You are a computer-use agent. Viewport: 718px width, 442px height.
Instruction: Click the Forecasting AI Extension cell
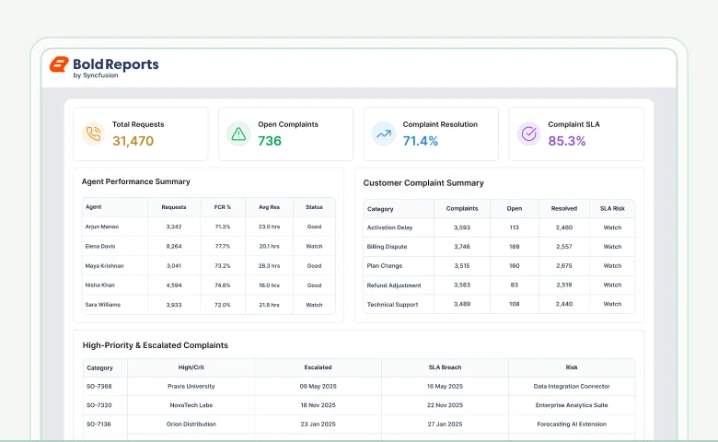coord(572,425)
